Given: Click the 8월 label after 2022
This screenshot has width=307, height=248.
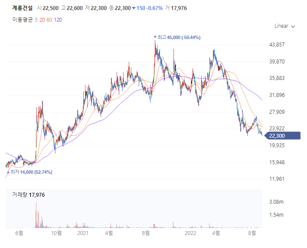Looking at the screenshot, I should click(x=252, y=233).
